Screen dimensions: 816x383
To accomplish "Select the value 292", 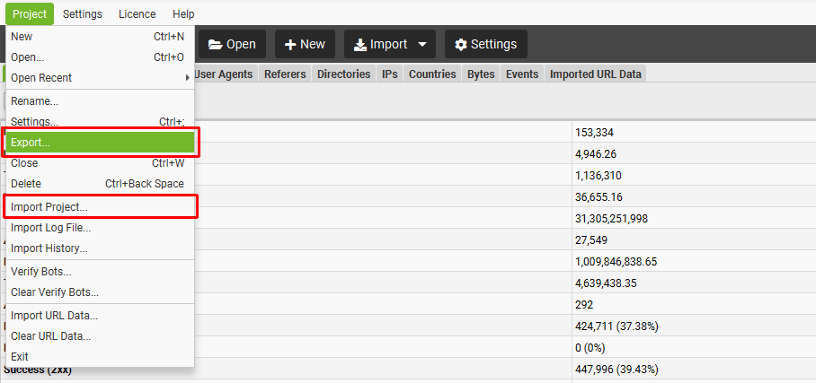I will pyautogui.click(x=584, y=305).
